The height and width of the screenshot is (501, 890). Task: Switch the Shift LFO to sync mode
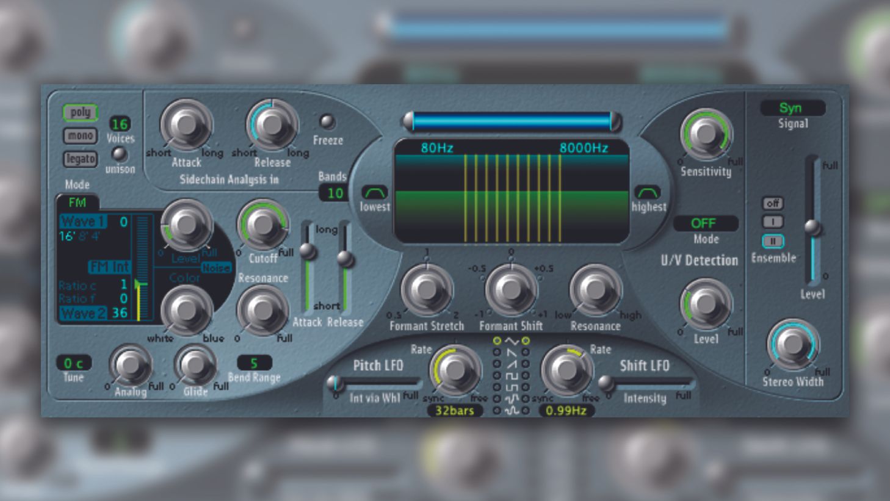(x=542, y=397)
